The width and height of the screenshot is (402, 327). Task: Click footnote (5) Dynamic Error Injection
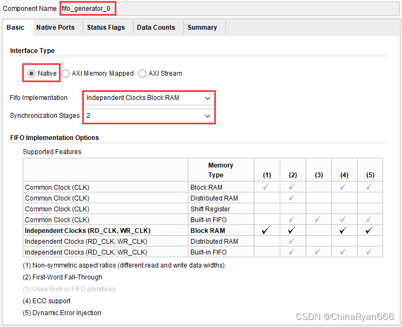[62, 313]
